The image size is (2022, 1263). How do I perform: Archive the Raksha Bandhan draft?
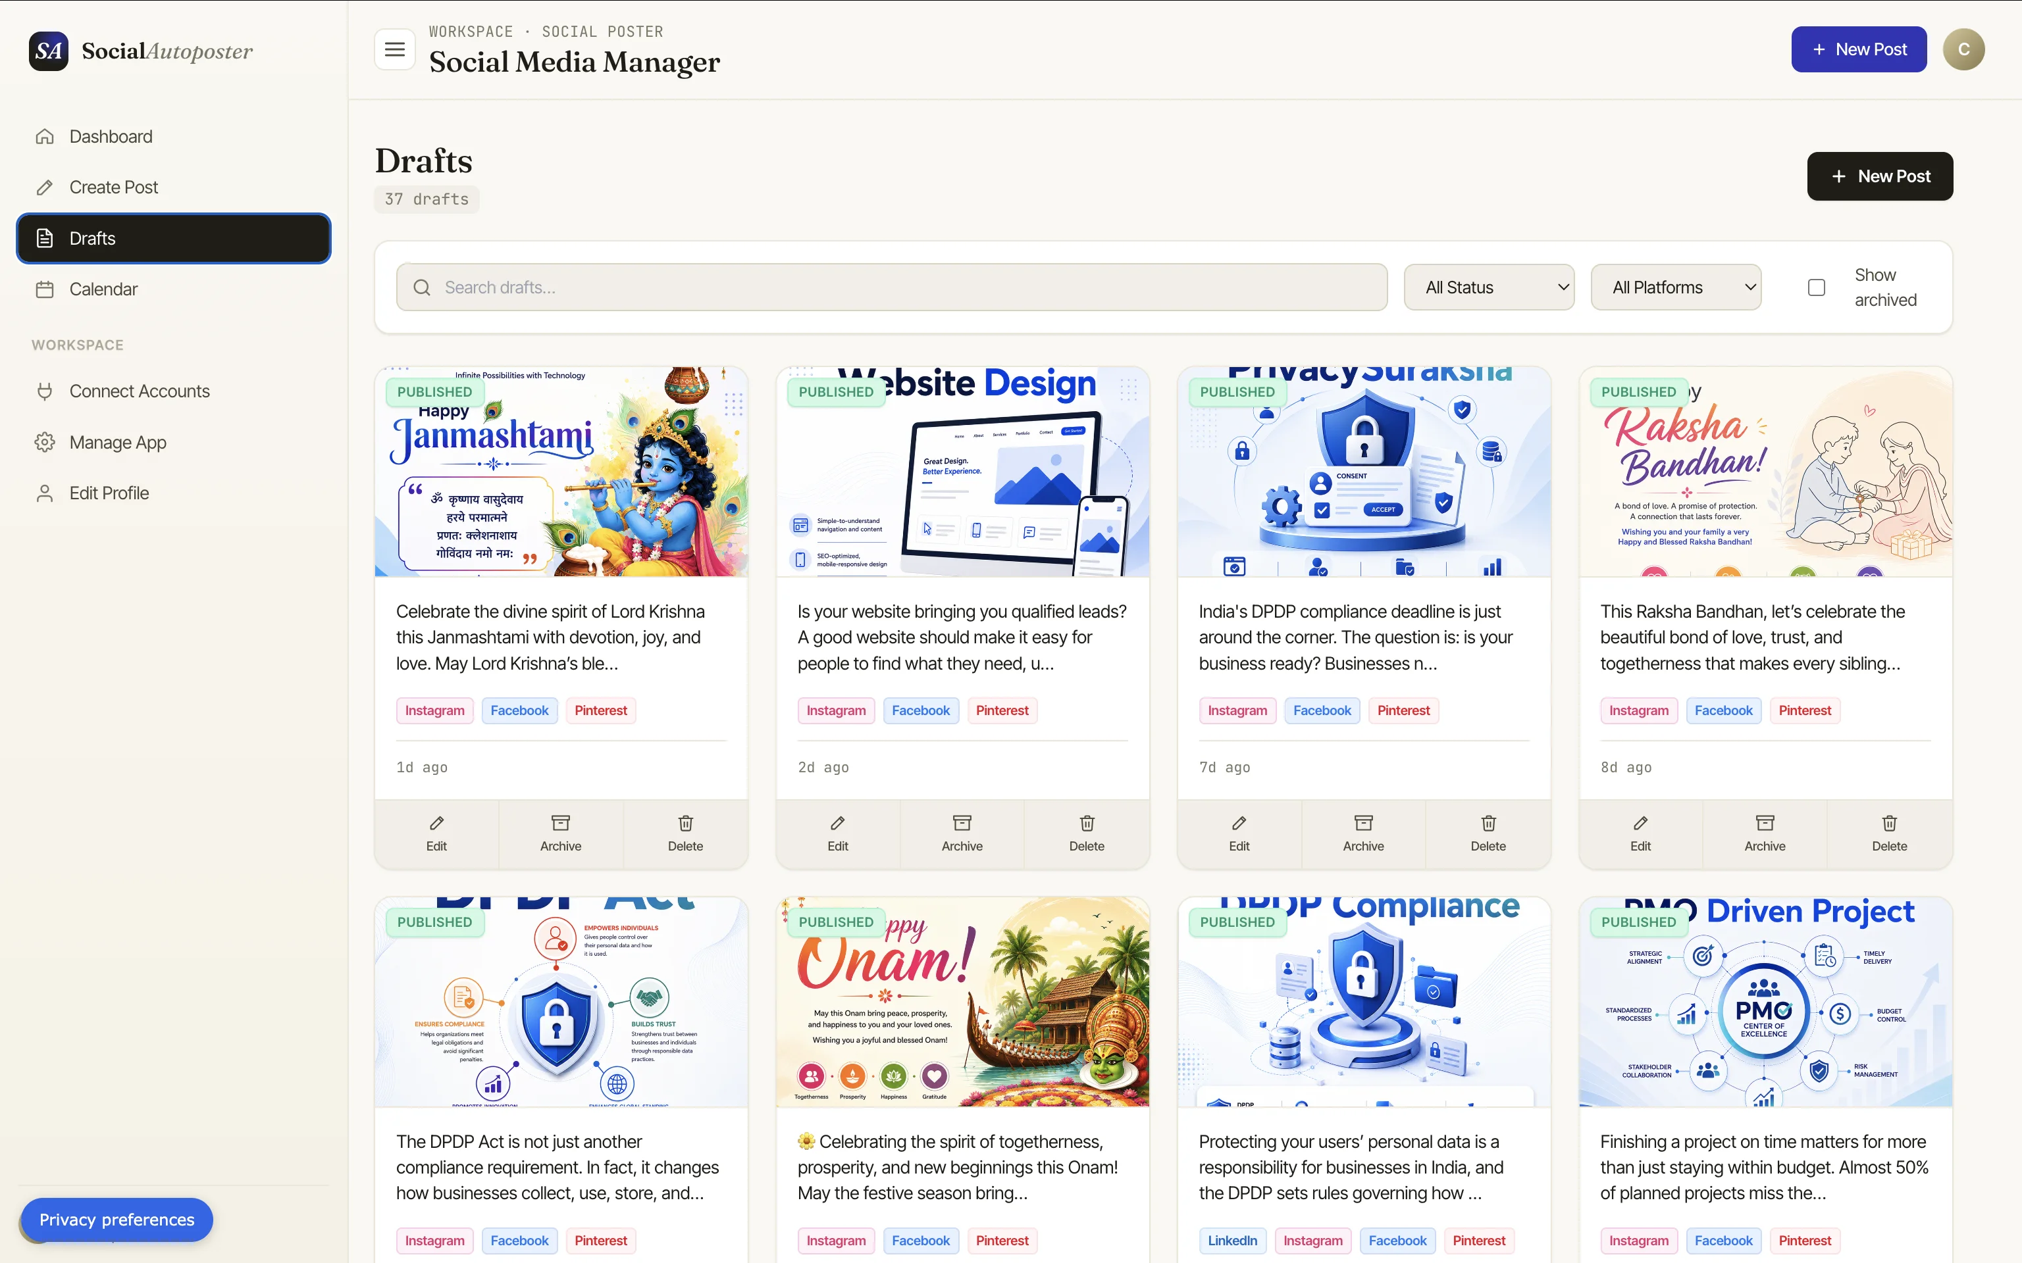[x=1765, y=833]
